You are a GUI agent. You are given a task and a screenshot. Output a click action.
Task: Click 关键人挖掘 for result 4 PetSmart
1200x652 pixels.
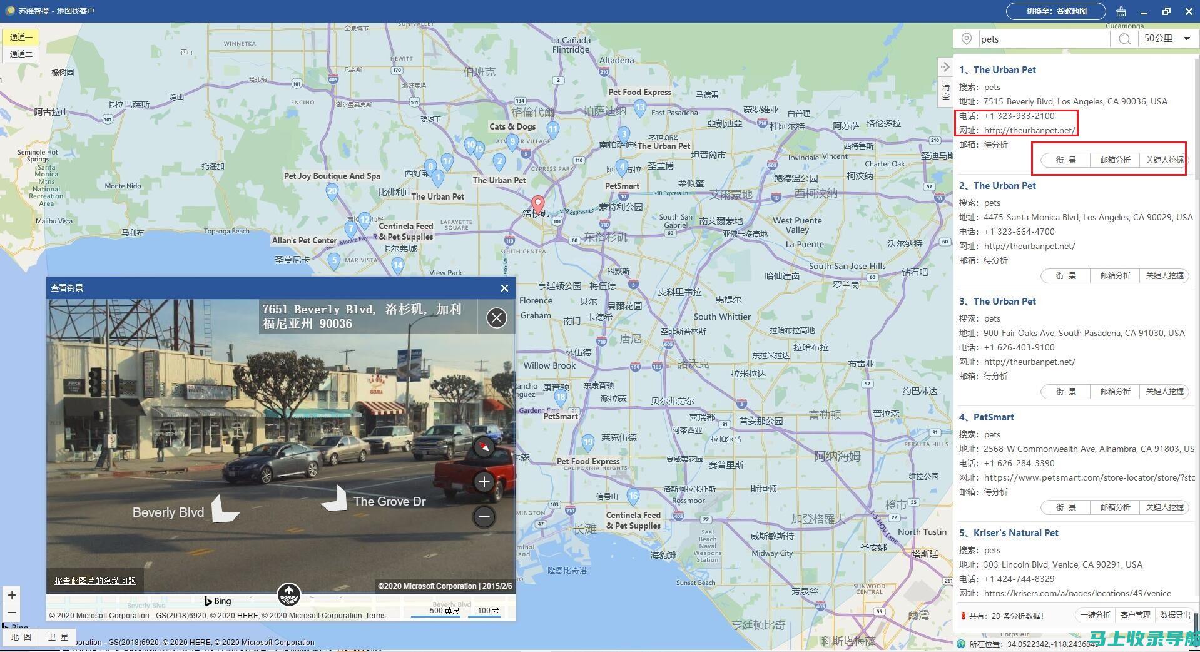[x=1164, y=507]
